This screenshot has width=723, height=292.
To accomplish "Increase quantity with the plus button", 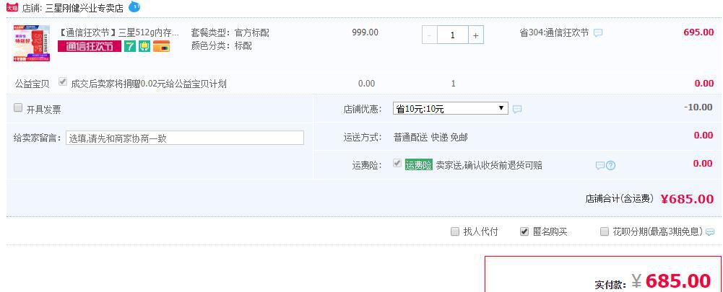I will (476, 35).
